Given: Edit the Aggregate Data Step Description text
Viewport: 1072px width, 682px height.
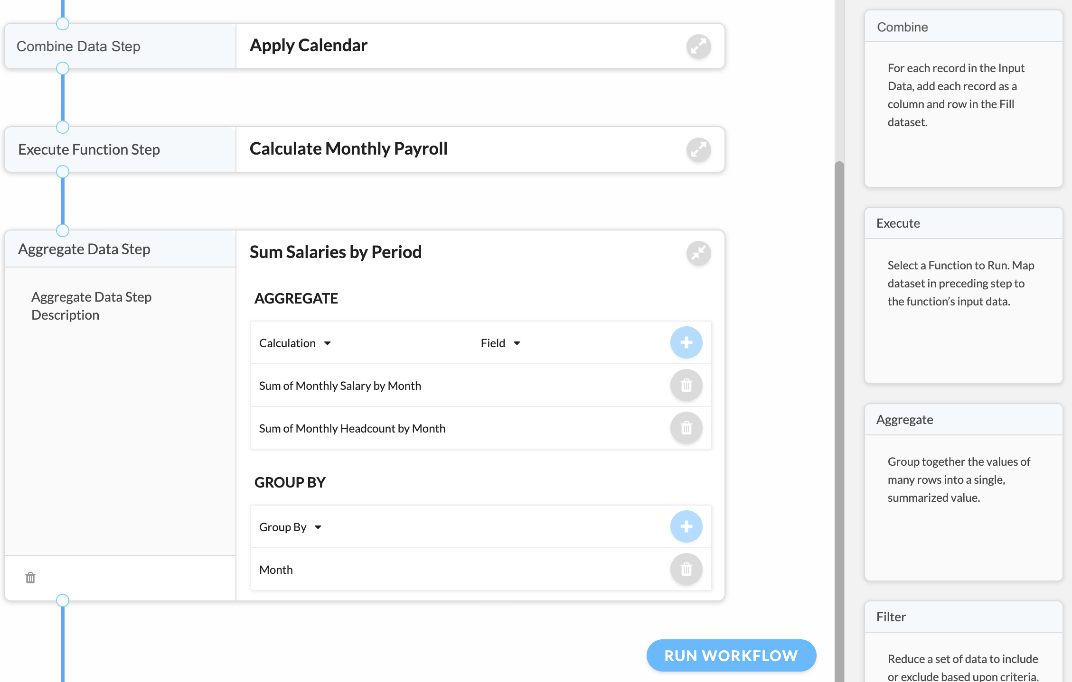Looking at the screenshot, I should 92,306.
